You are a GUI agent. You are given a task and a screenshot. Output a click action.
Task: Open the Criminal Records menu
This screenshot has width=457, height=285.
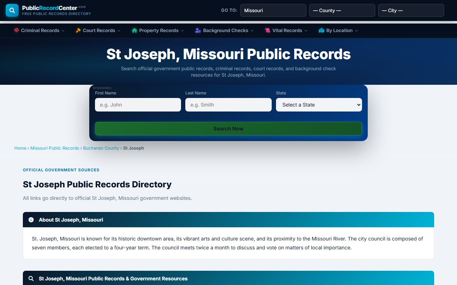tap(39, 31)
